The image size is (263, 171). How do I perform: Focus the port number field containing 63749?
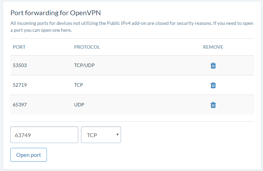44,135
